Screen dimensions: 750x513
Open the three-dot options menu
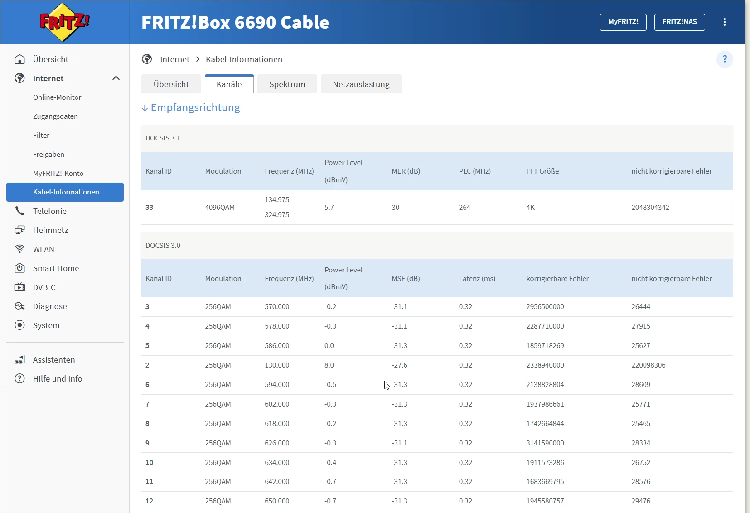click(725, 22)
